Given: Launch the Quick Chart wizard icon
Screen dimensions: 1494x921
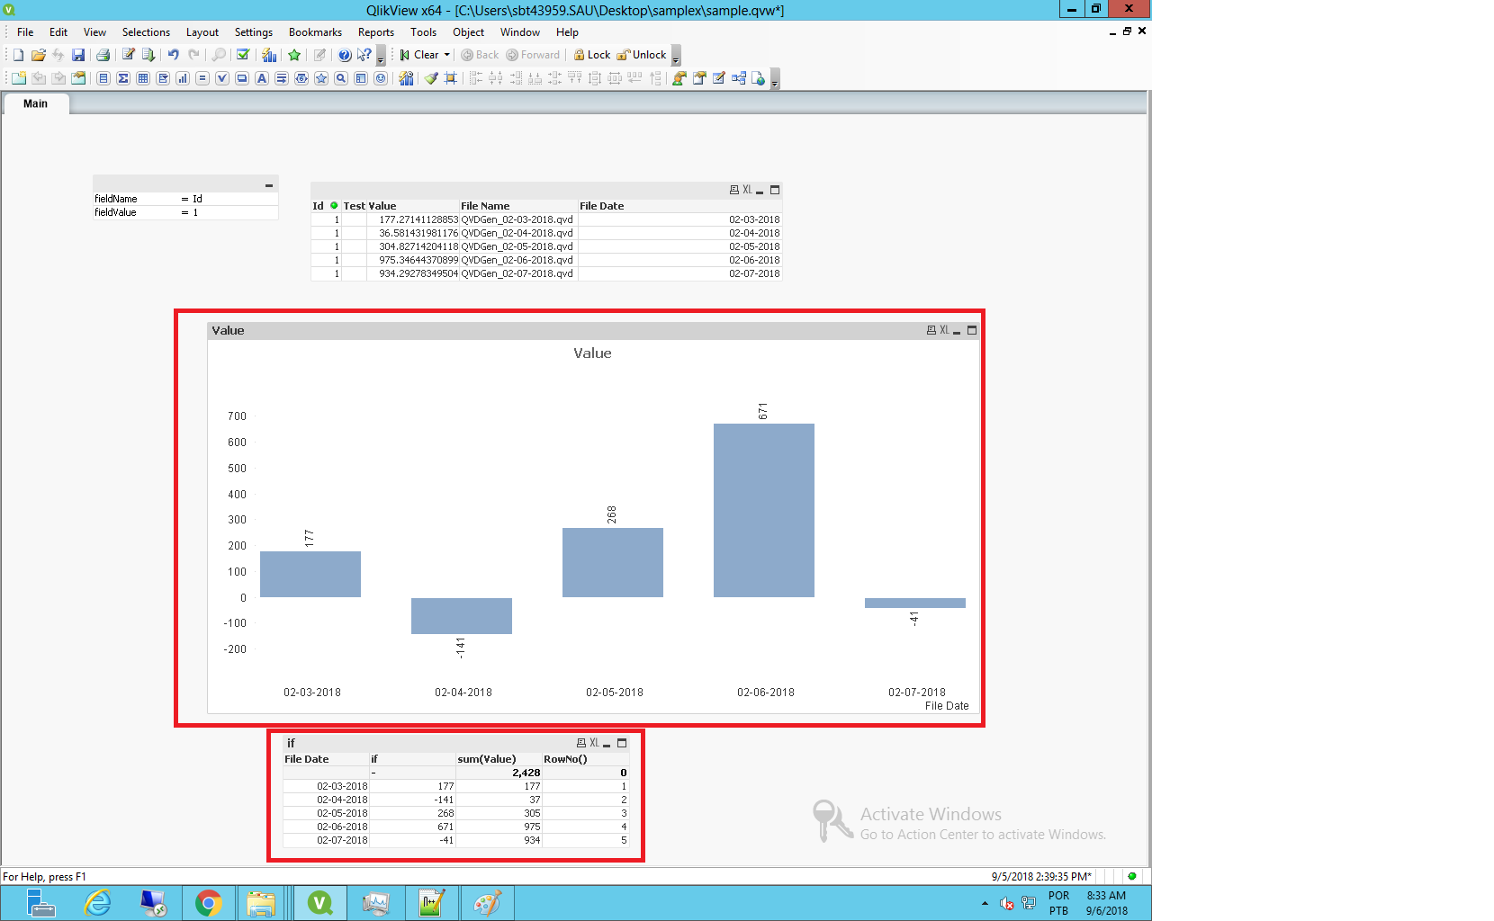Looking at the screenshot, I should pos(269,55).
